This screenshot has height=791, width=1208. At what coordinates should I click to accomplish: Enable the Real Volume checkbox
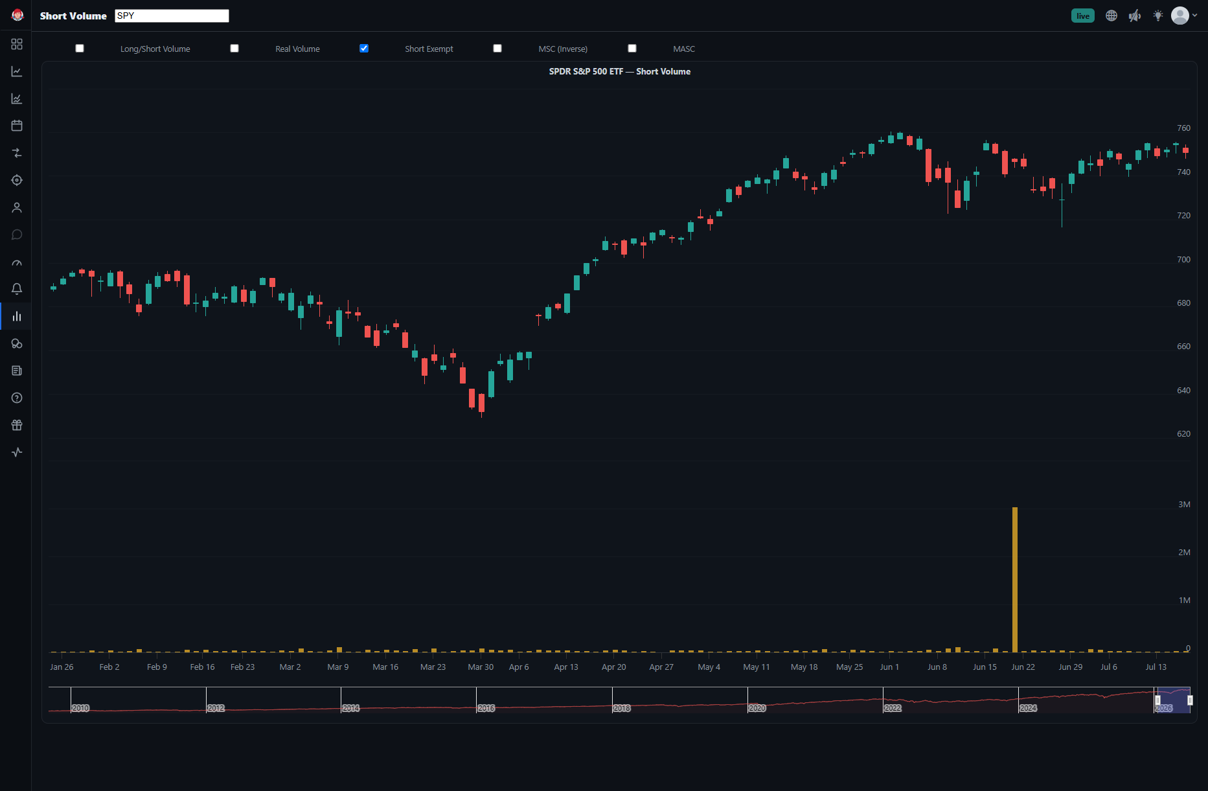click(x=234, y=49)
